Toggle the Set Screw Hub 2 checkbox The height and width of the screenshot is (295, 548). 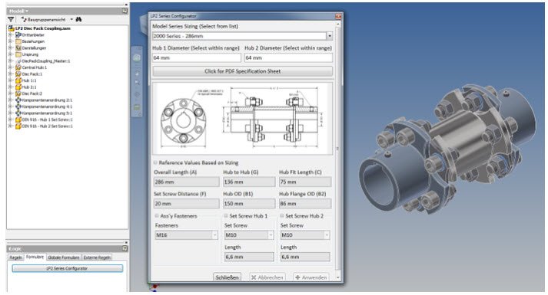282,215
